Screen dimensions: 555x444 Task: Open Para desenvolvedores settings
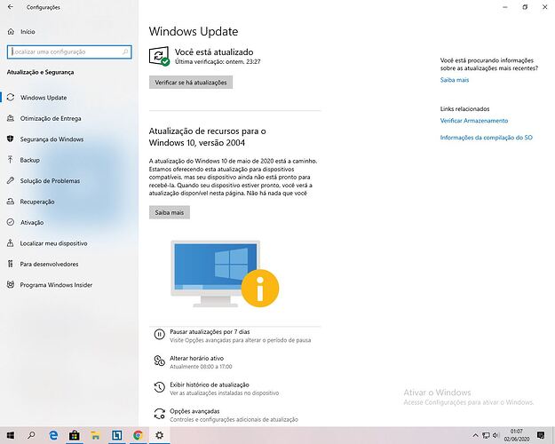[x=49, y=264]
